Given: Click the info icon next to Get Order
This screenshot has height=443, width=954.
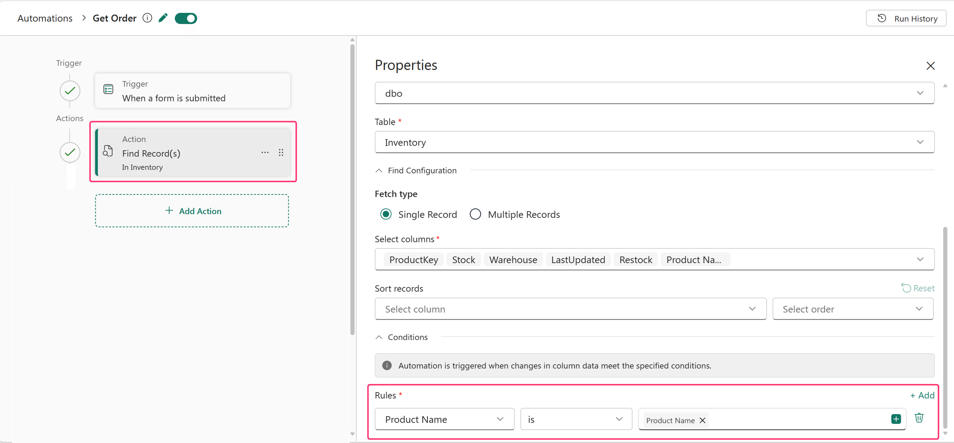Looking at the screenshot, I should tap(147, 18).
